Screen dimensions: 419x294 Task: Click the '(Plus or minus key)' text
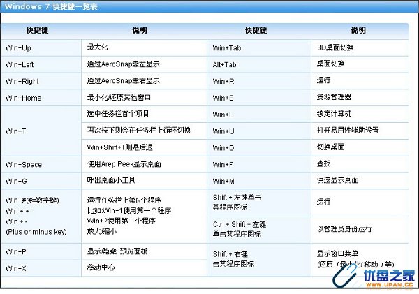36,232
